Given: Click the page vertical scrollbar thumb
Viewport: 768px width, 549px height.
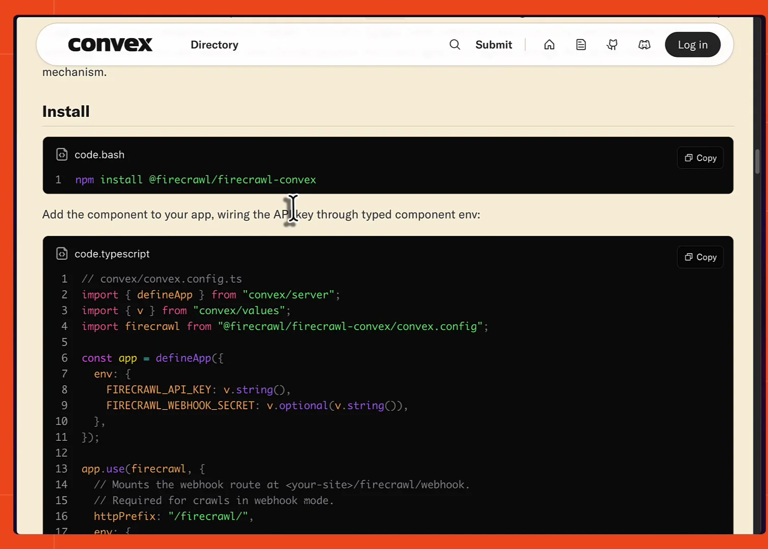Looking at the screenshot, I should click(x=757, y=161).
